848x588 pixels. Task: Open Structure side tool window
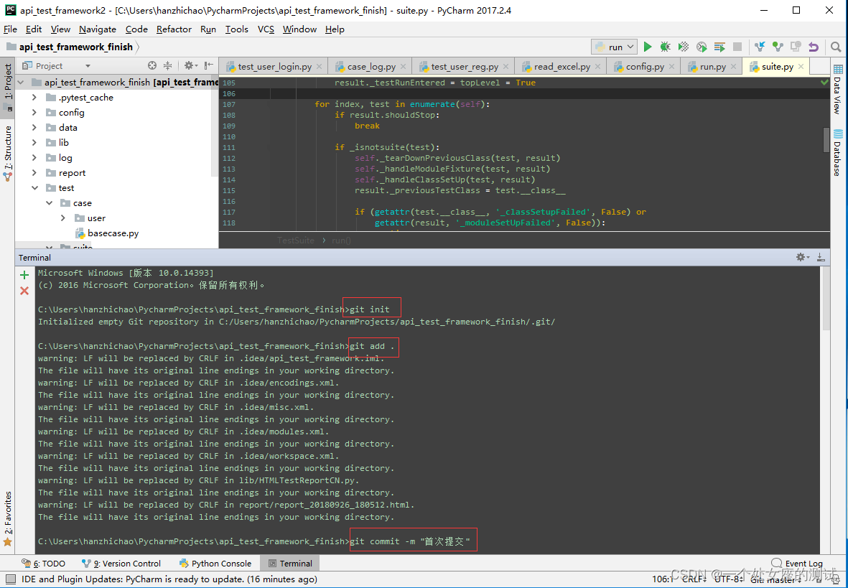[x=8, y=153]
